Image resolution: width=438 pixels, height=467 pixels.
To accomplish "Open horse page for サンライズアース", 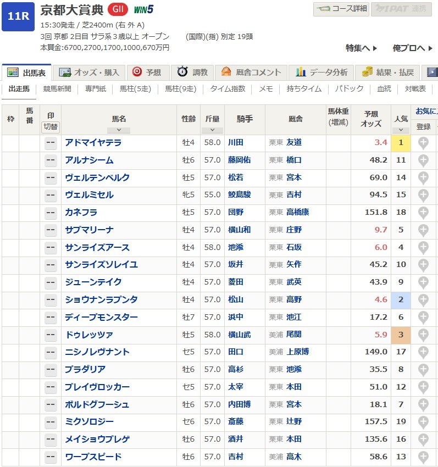I will click(x=97, y=247).
